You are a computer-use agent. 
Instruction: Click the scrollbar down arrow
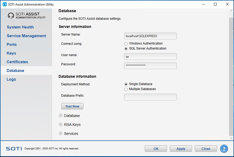click(231, 138)
